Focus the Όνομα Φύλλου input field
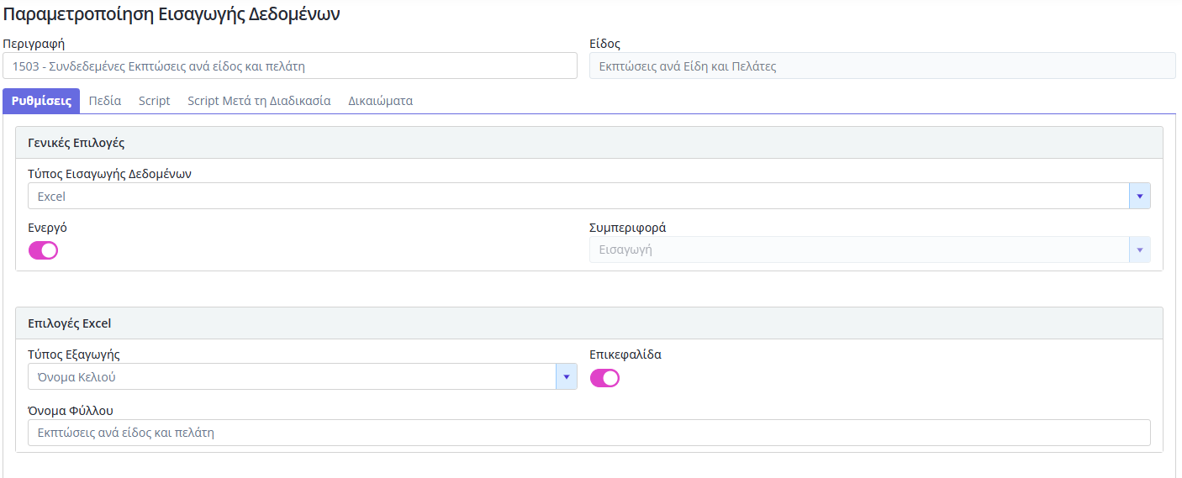This screenshot has height=478, width=1182. [588, 433]
